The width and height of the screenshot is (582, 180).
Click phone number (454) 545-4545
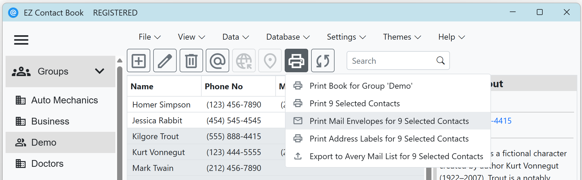234,120
